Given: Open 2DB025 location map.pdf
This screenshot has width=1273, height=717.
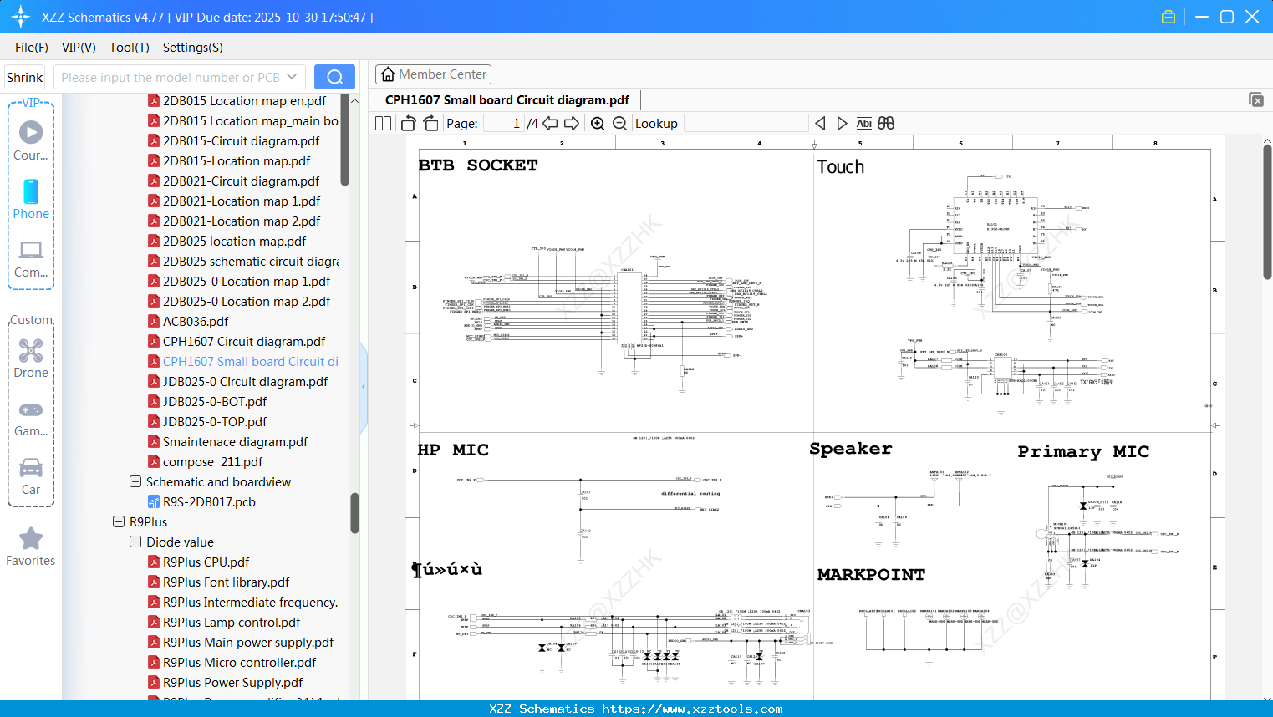Looking at the screenshot, I should tap(234, 242).
